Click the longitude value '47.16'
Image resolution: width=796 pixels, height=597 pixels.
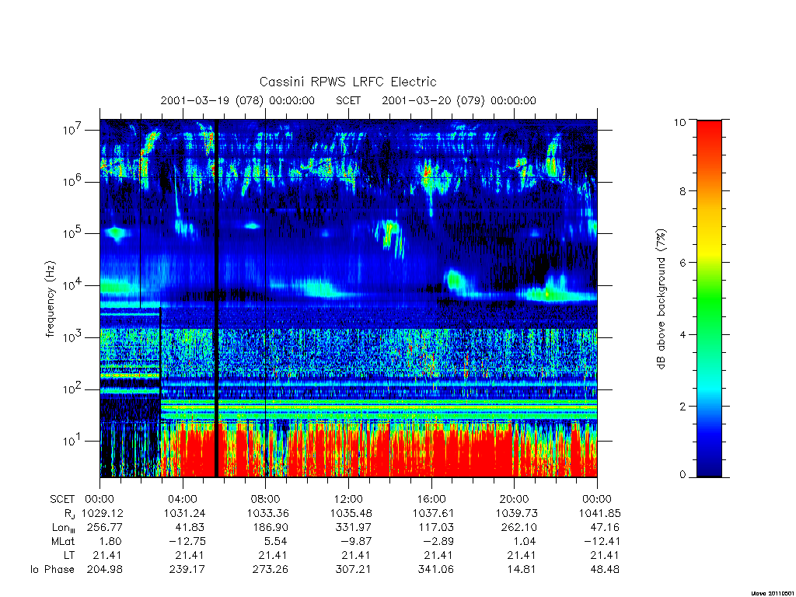(x=605, y=528)
